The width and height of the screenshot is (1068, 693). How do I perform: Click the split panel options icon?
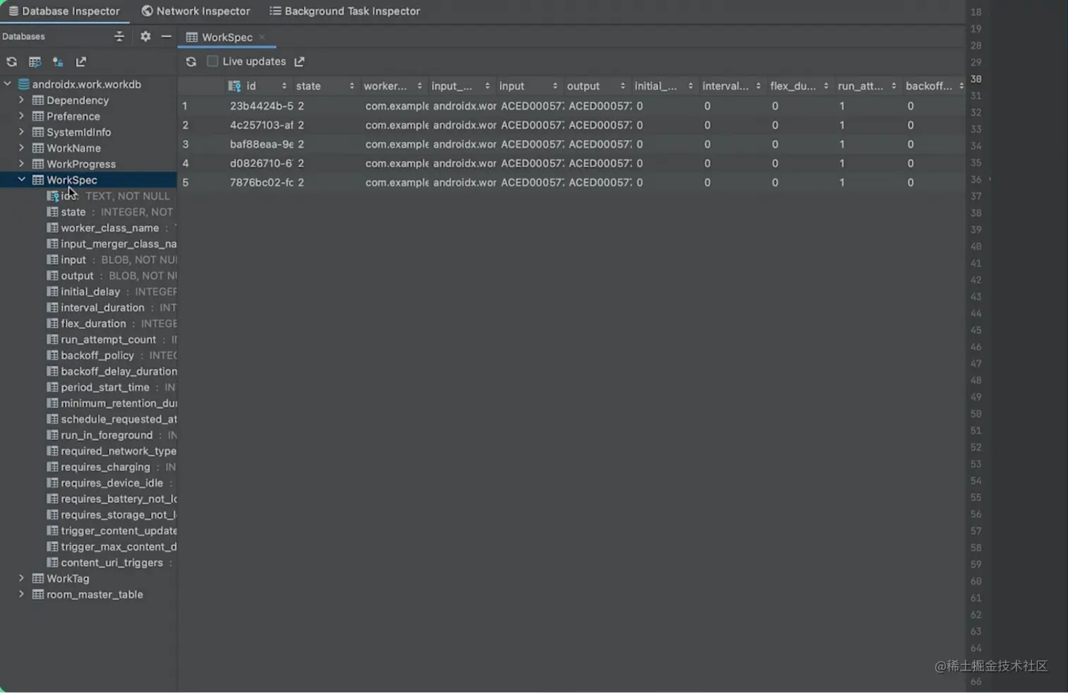point(119,36)
